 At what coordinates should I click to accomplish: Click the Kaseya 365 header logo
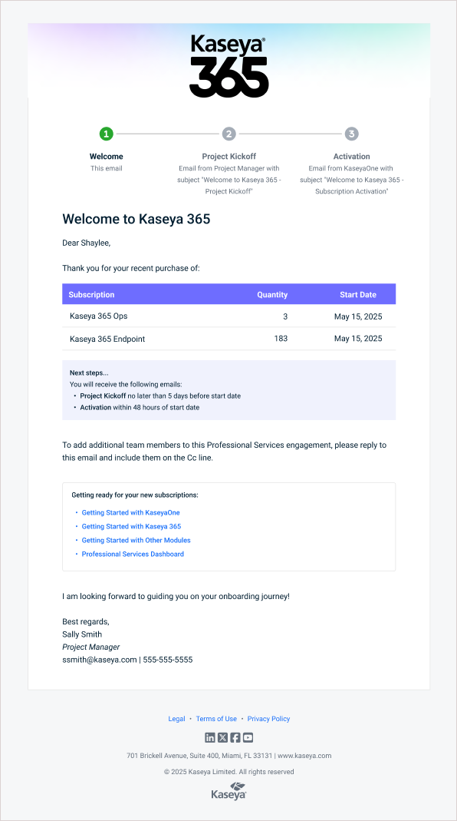[x=229, y=66]
